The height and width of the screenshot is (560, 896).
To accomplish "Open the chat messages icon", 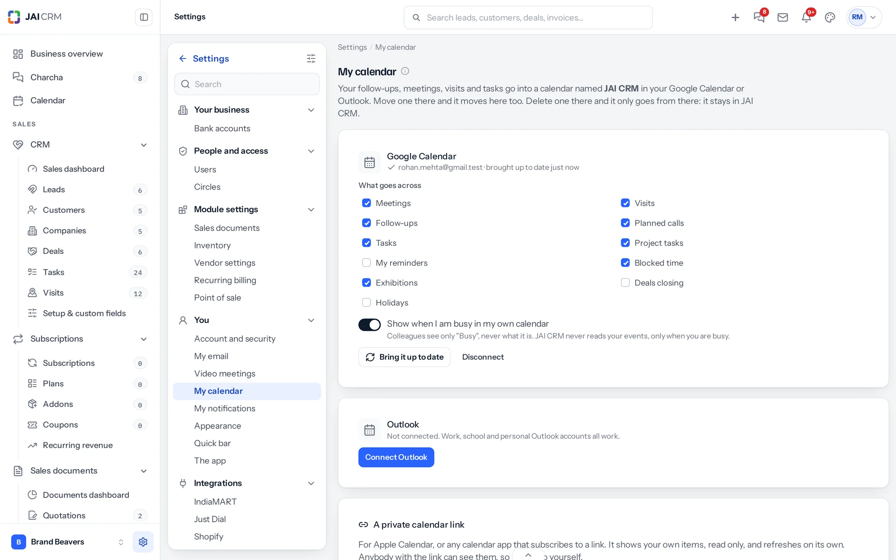I will coord(759,17).
